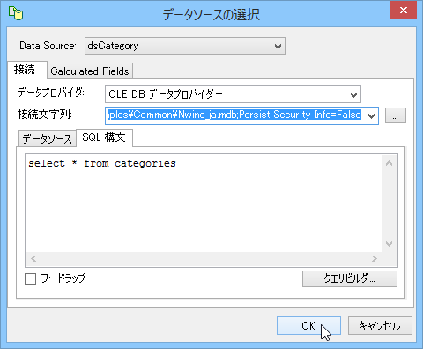The width and height of the screenshot is (423, 349).
Task: Click into the SQL query text area
Action: 204,204
